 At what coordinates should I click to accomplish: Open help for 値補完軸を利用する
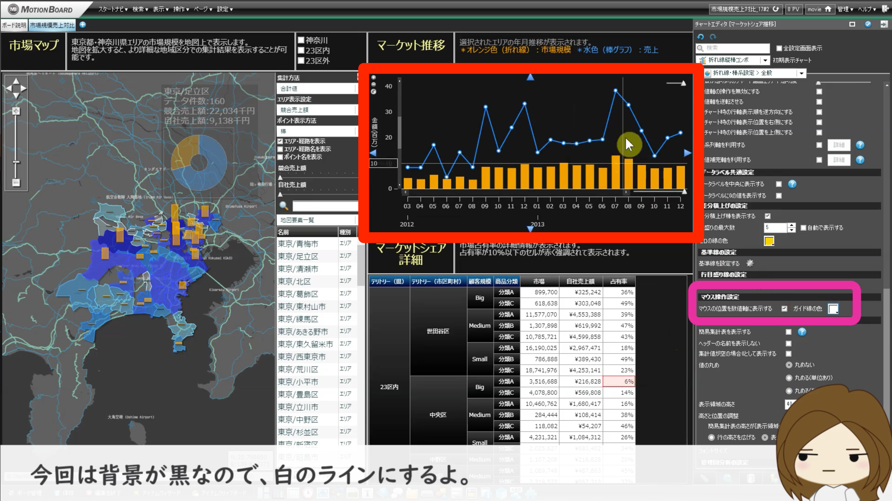860,160
